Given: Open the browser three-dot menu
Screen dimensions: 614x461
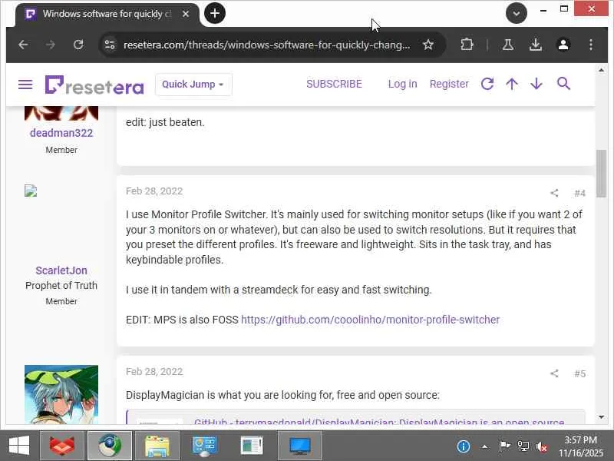Looking at the screenshot, I should (x=591, y=45).
